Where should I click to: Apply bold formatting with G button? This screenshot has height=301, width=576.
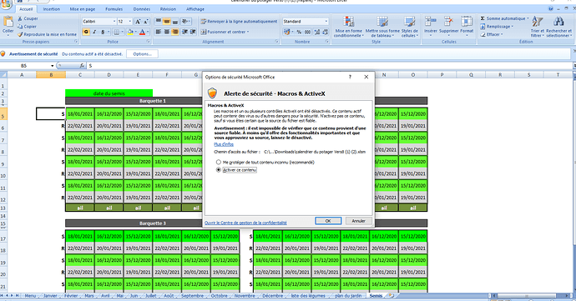86,32
